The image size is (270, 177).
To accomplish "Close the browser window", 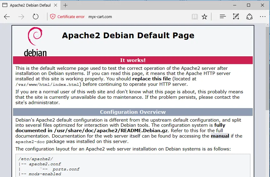I will (262, 5).
